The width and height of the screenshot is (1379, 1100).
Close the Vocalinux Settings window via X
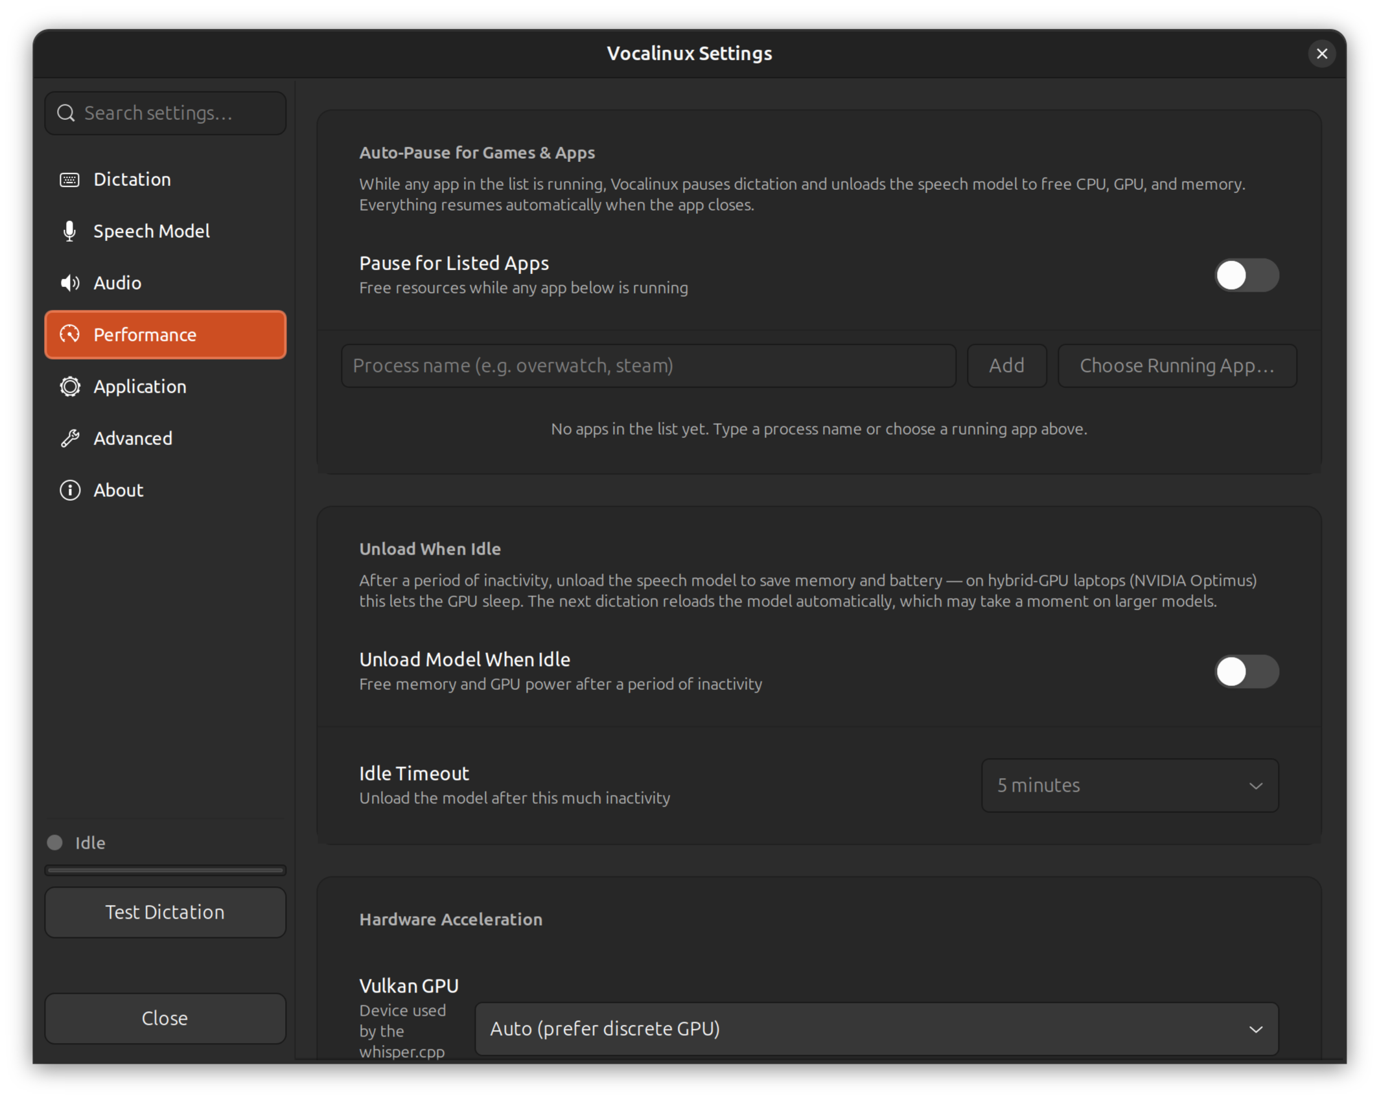click(x=1321, y=54)
